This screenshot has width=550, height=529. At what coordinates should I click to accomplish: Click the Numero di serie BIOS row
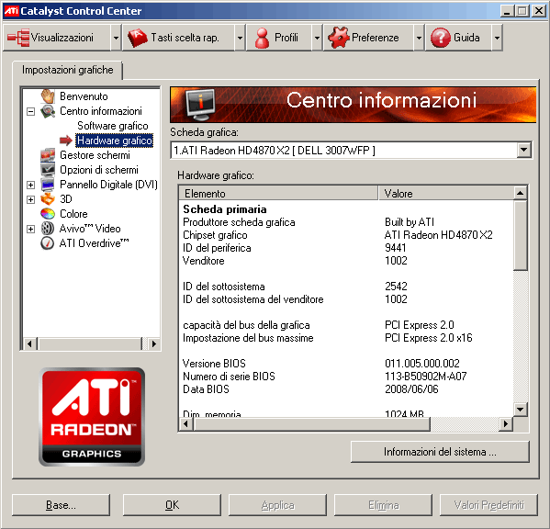point(346,377)
